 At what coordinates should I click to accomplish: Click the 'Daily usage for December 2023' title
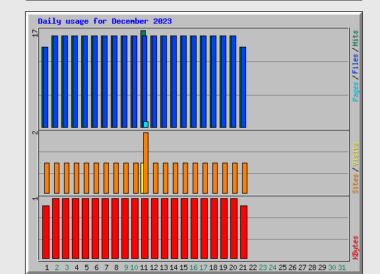(105, 21)
